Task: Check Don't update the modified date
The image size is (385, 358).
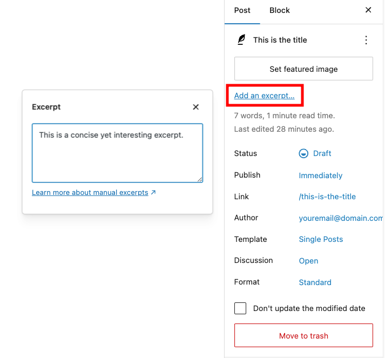Action: (240, 308)
